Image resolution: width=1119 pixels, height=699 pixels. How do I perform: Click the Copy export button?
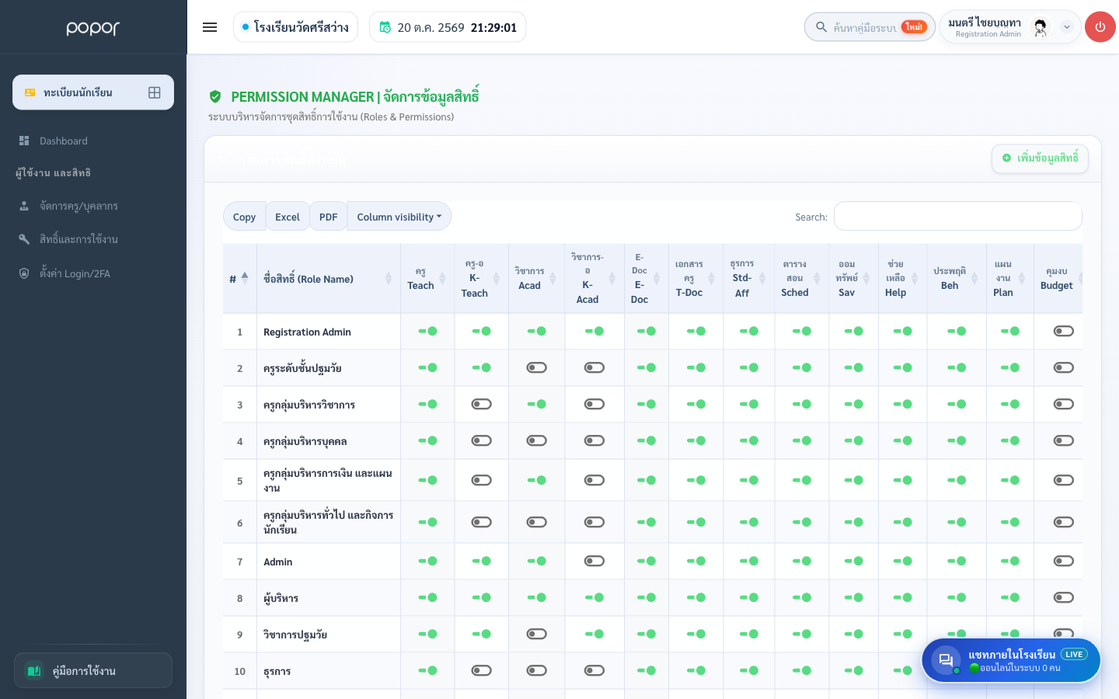pos(244,217)
